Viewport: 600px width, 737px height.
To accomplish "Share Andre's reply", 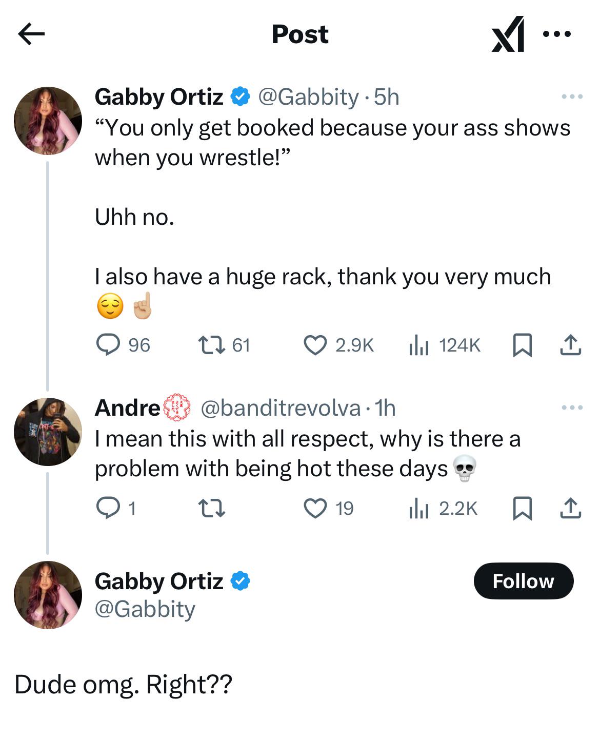I will click(x=570, y=508).
